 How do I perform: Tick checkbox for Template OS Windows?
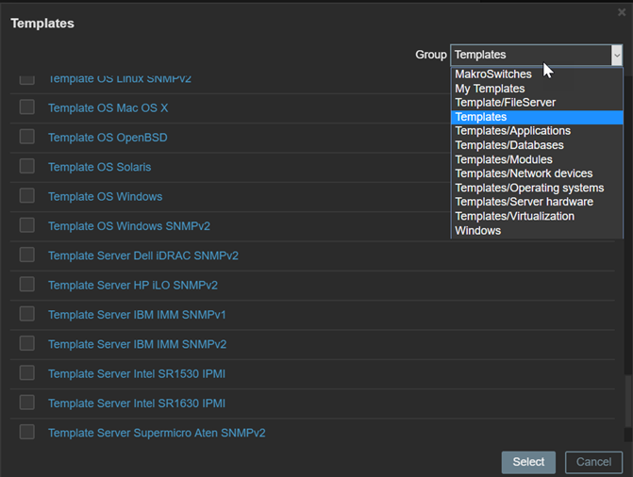click(27, 196)
